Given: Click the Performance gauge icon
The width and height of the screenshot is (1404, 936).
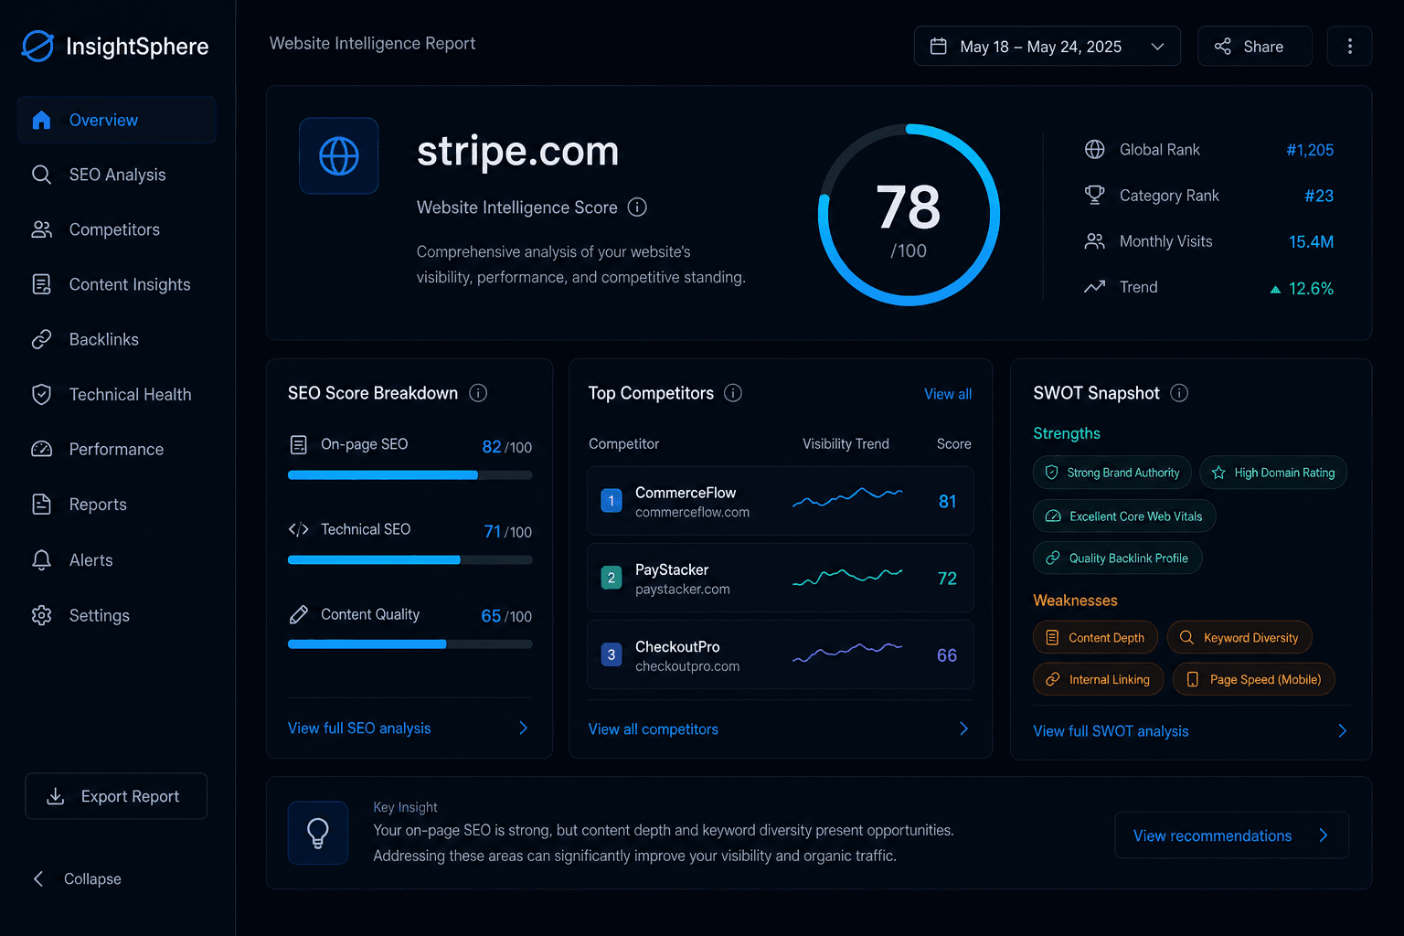Looking at the screenshot, I should click(x=41, y=449).
